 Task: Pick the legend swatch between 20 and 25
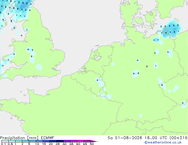coord(53,141)
